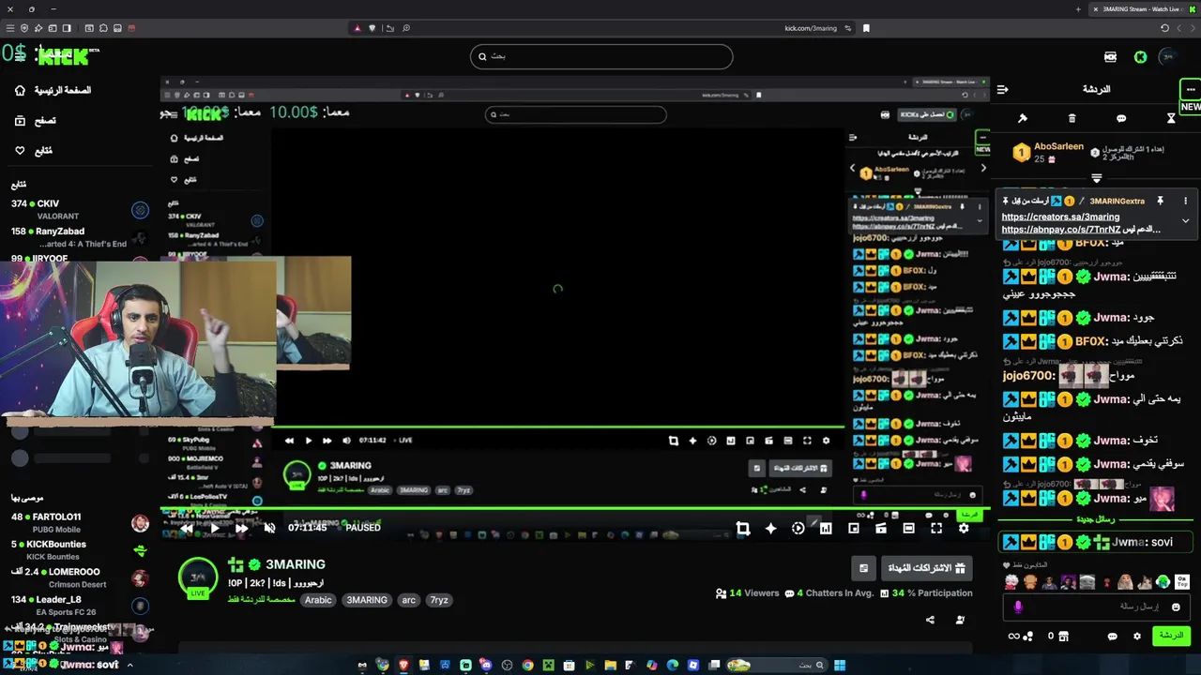Screen dimensions: 1201x675
Task: Click the green K Kick icon in header
Action: (1140, 57)
